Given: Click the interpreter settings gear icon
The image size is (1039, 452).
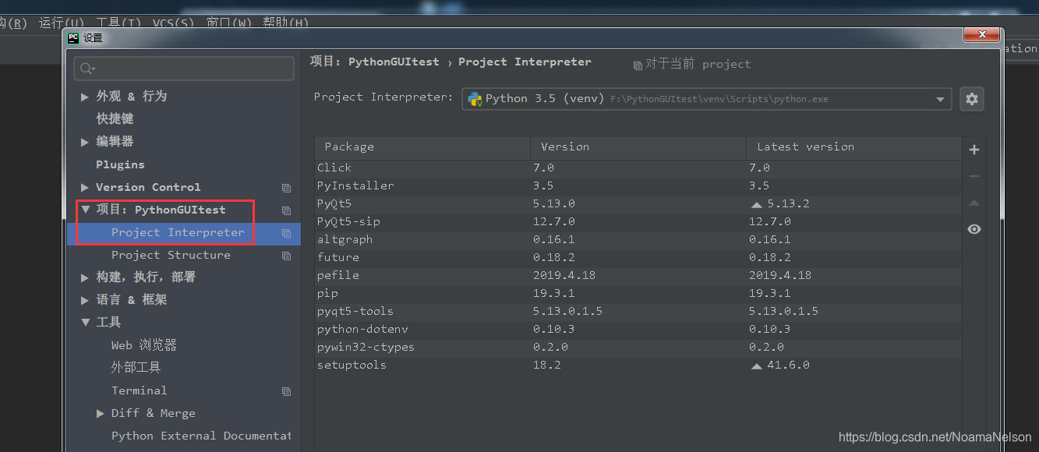Looking at the screenshot, I should coord(971,99).
